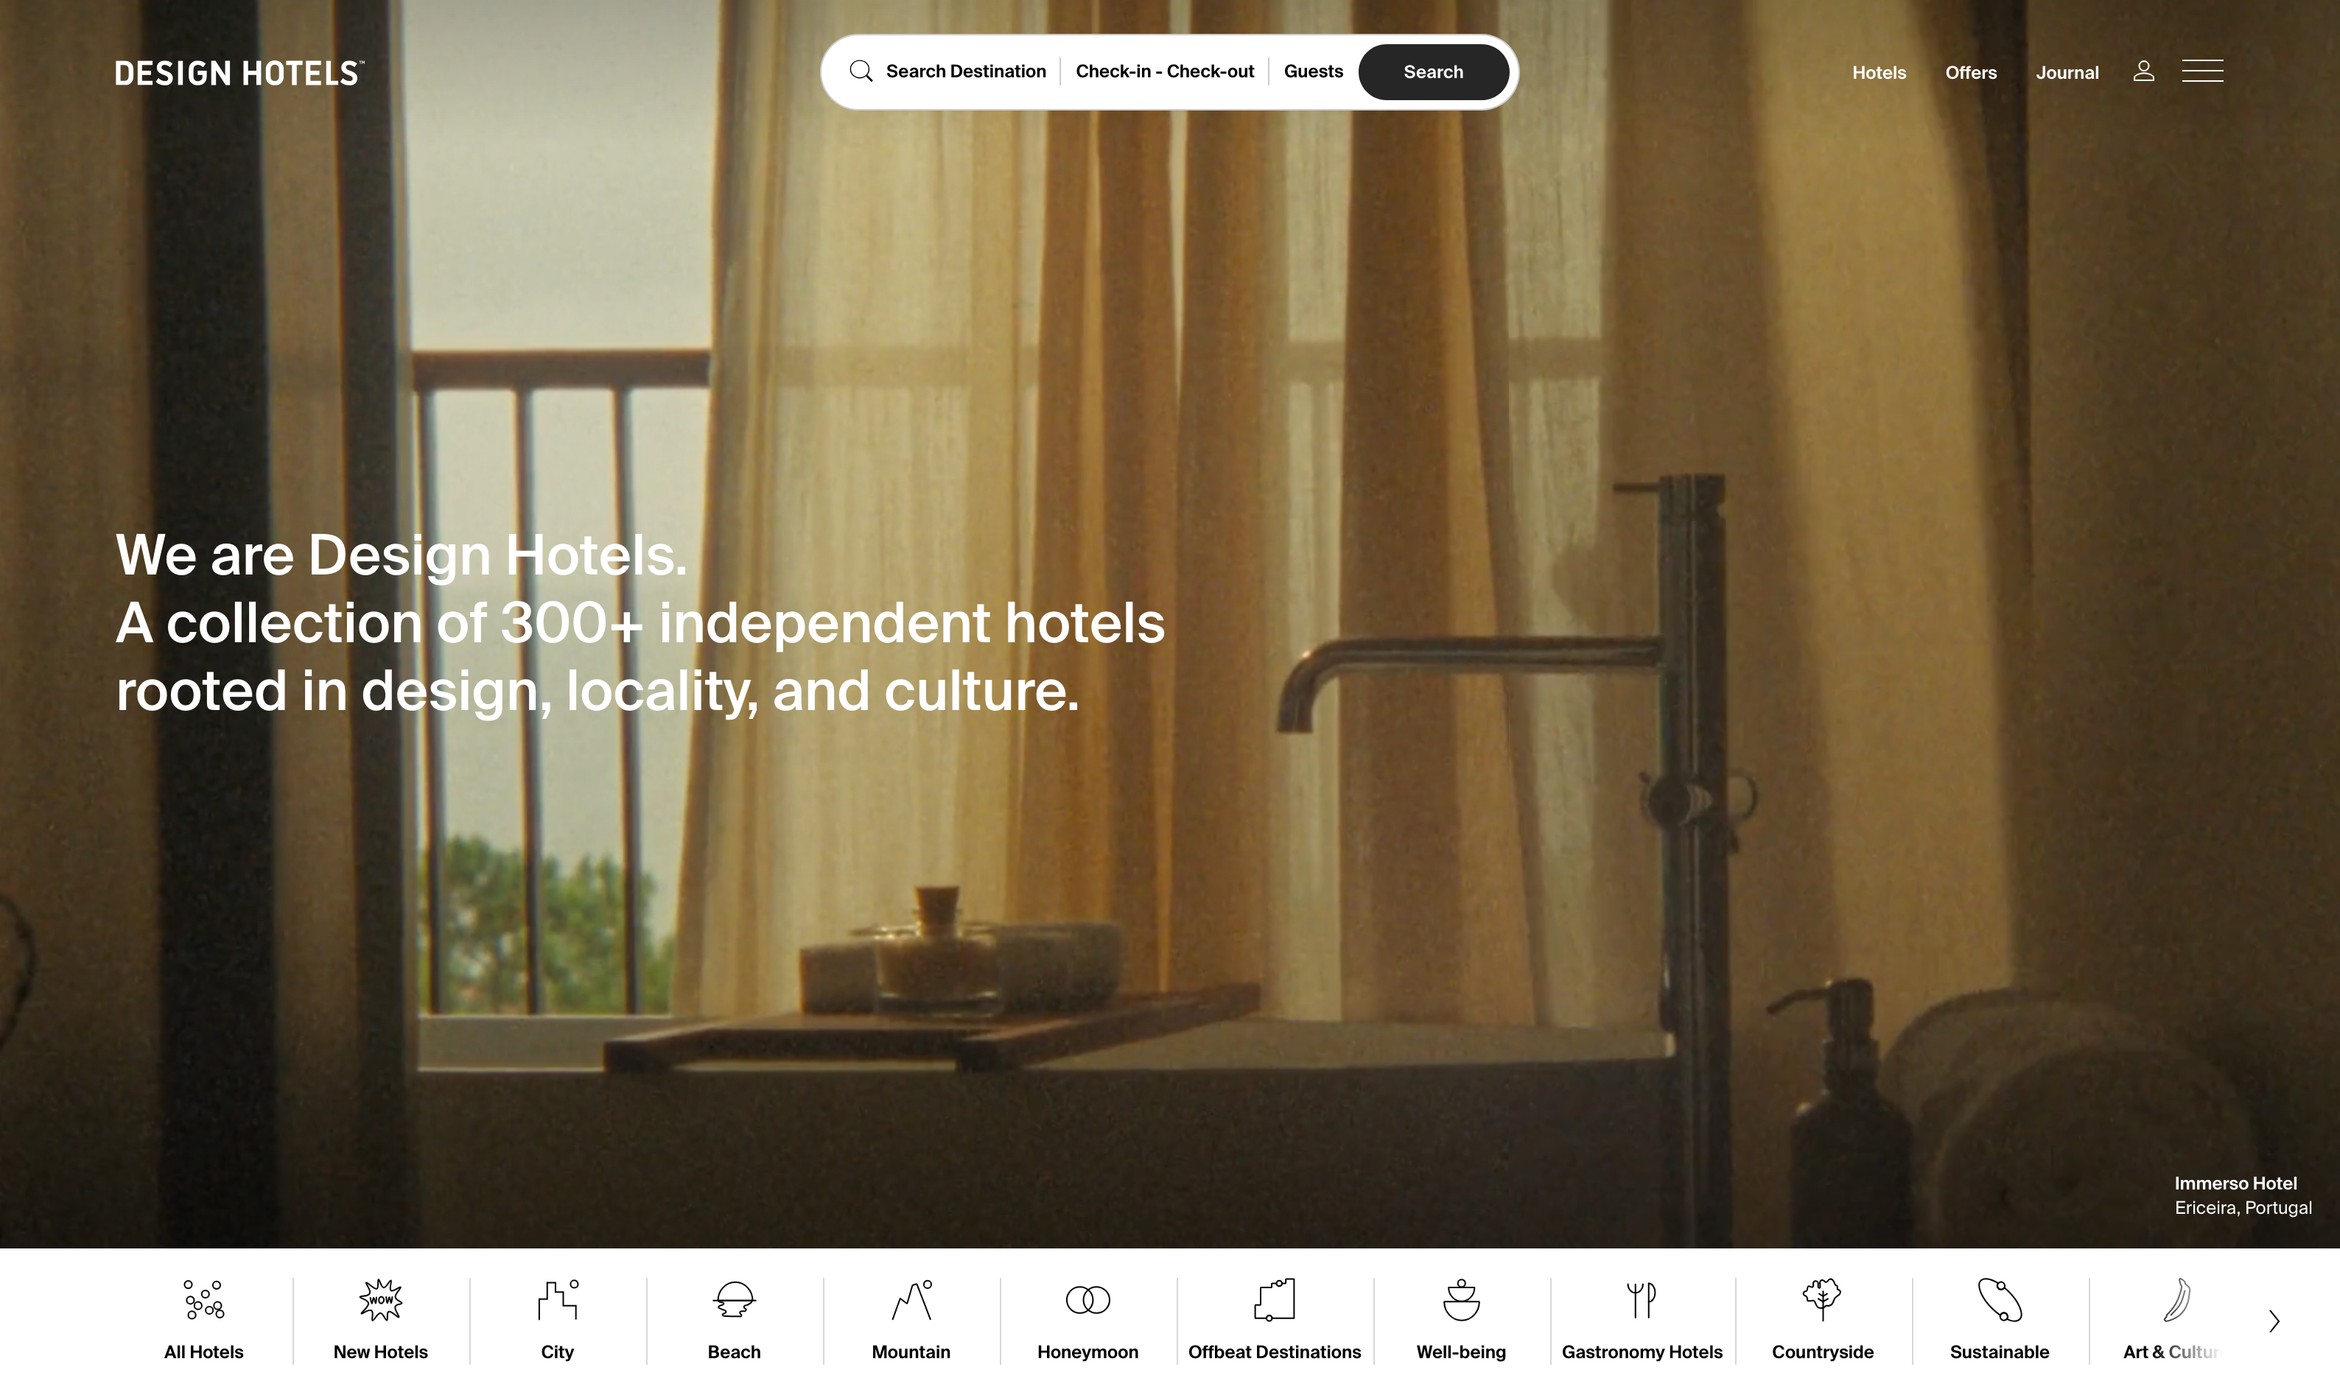This screenshot has width=2340, height=1395.
Task: Select the City category icon
Action: coord(558,1300)
